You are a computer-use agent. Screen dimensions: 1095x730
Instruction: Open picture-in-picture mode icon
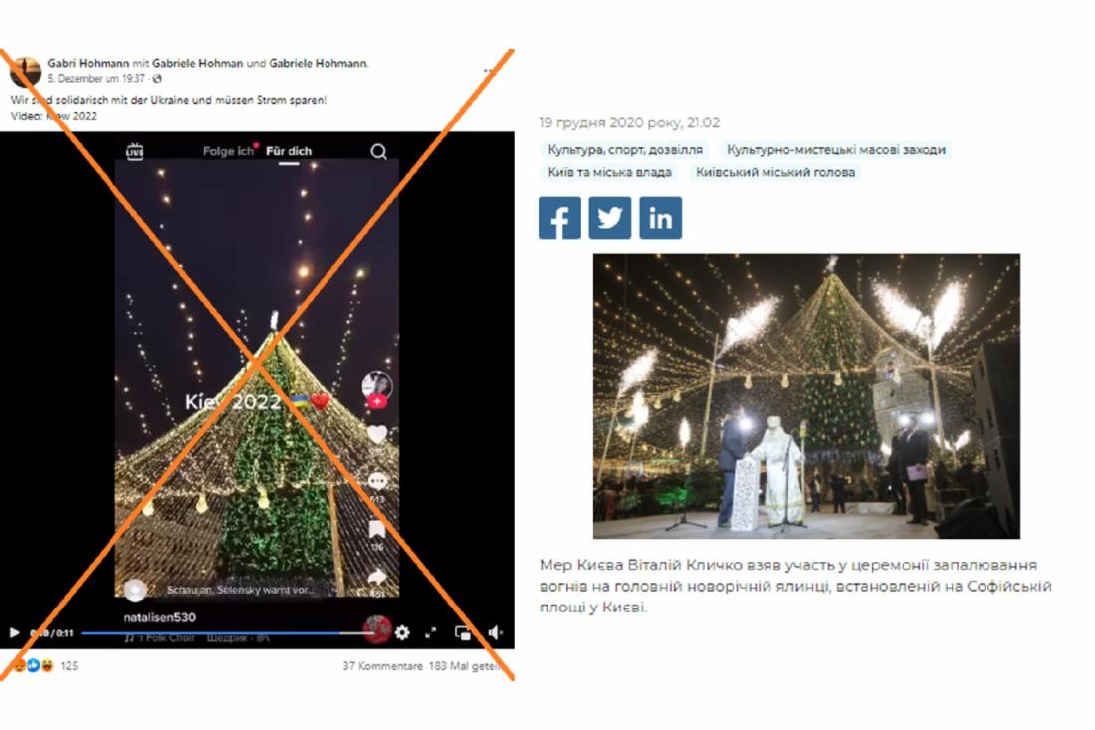point(462,633)
